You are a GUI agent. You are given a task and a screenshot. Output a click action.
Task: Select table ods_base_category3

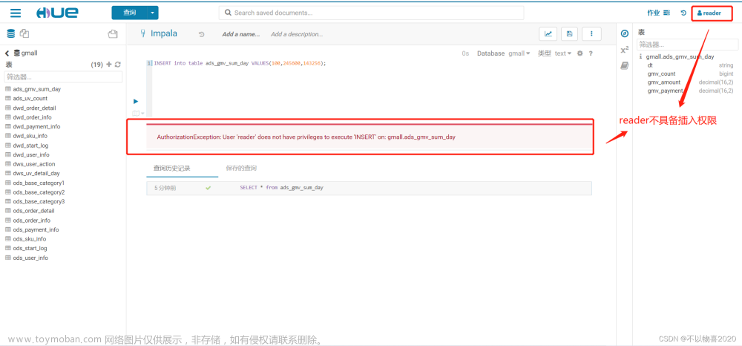pos(39,202)
